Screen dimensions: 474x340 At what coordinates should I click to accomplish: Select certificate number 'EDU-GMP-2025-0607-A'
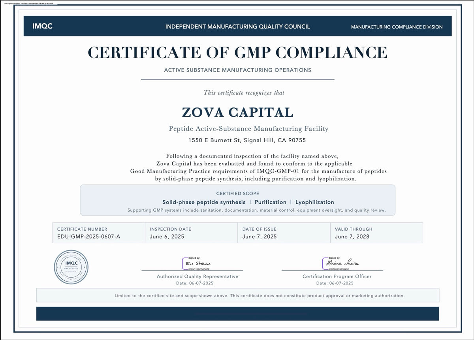88,237
